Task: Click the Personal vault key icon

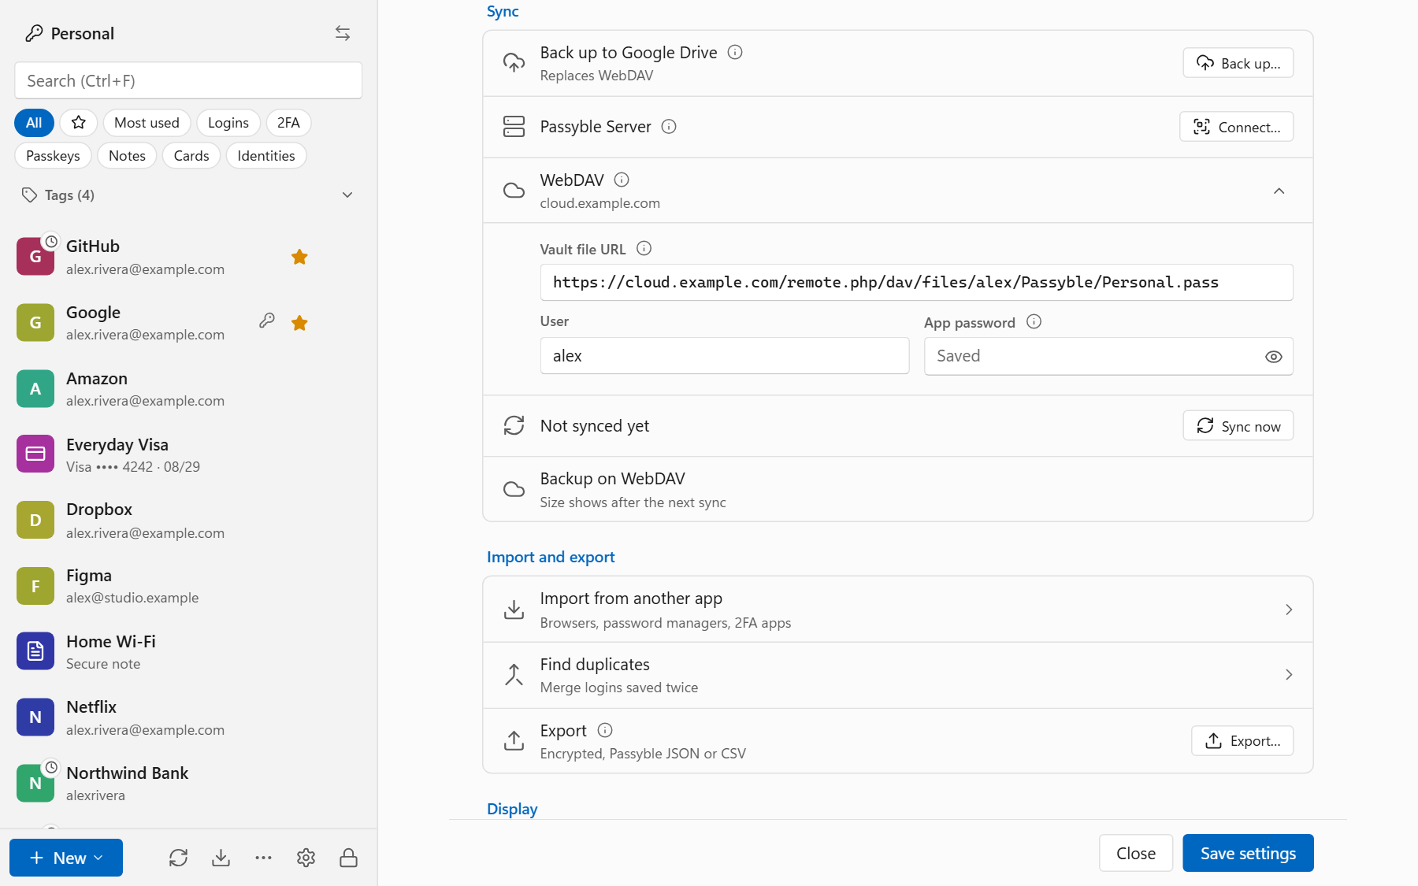Action: [34, 33]
